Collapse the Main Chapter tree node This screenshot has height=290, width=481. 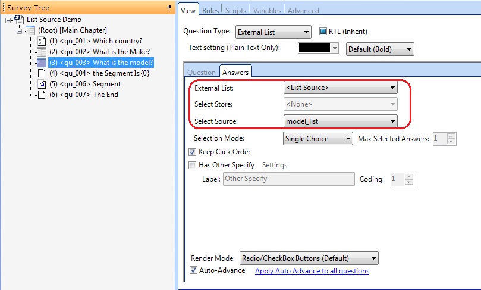(19, 31)
